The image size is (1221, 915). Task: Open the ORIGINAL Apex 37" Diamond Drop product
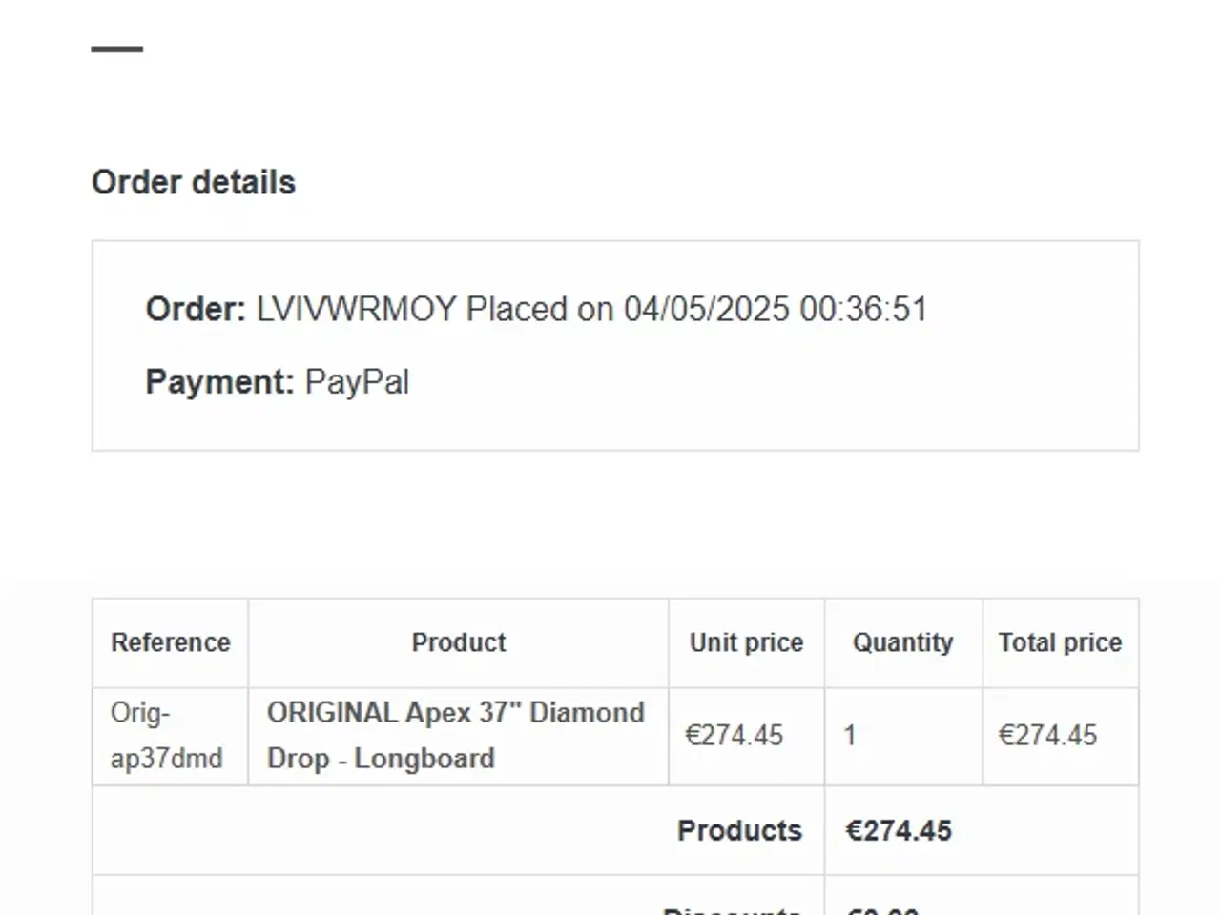click(456, 736)
